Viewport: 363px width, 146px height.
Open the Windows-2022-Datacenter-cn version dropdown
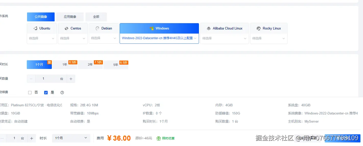159,38
